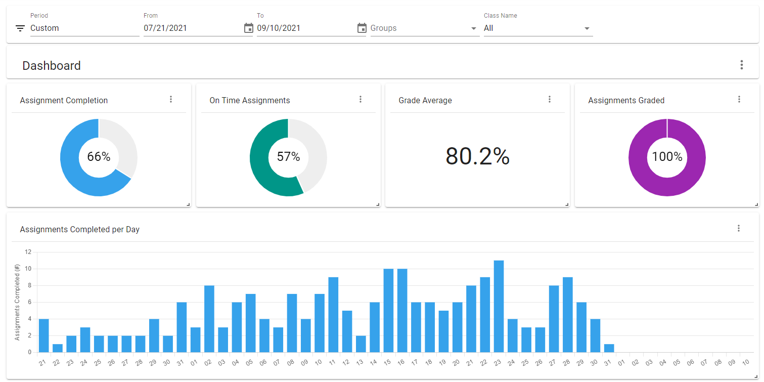Click resize handle of Assignments Graded card
Viewport: 764px width, 382px height.
click(756, 204)
